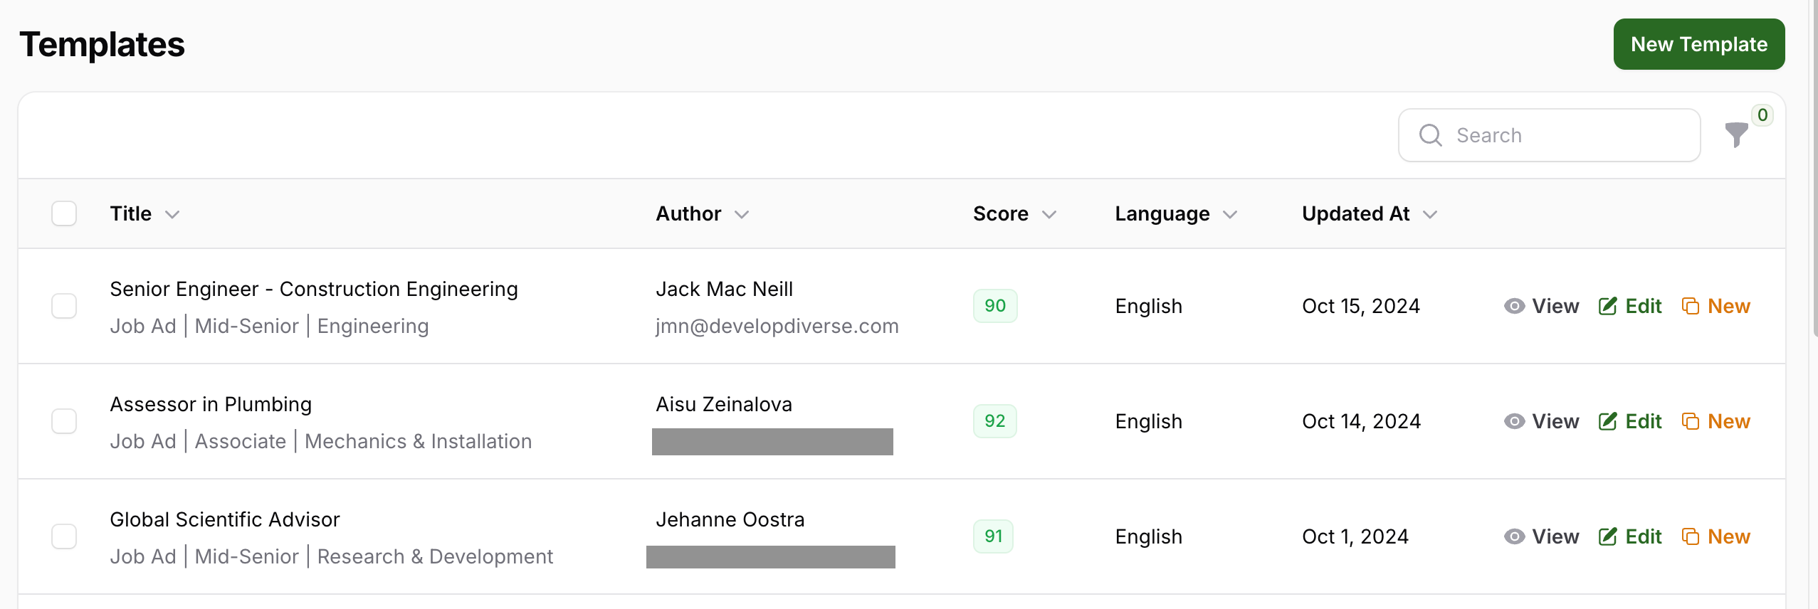Sort by the Updated At column chevron
The image size is (1818, 609).
click(x=1430, y=214)
